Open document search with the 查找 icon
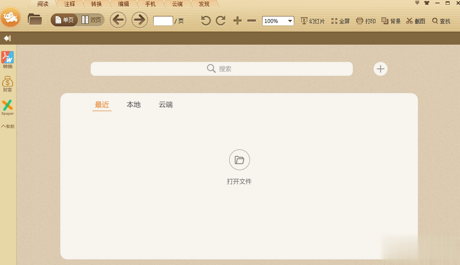The height and width of the screenshot is (265, 460). 441,20
